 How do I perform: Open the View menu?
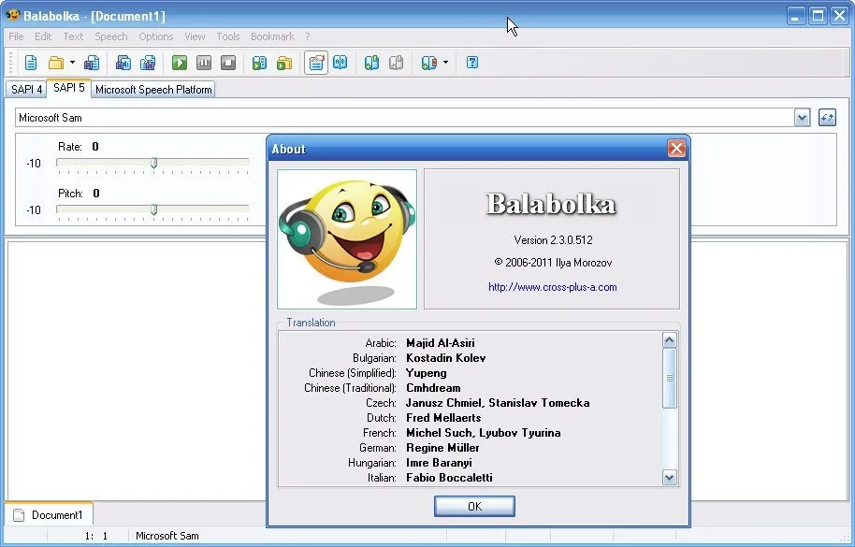pos(195,36)
